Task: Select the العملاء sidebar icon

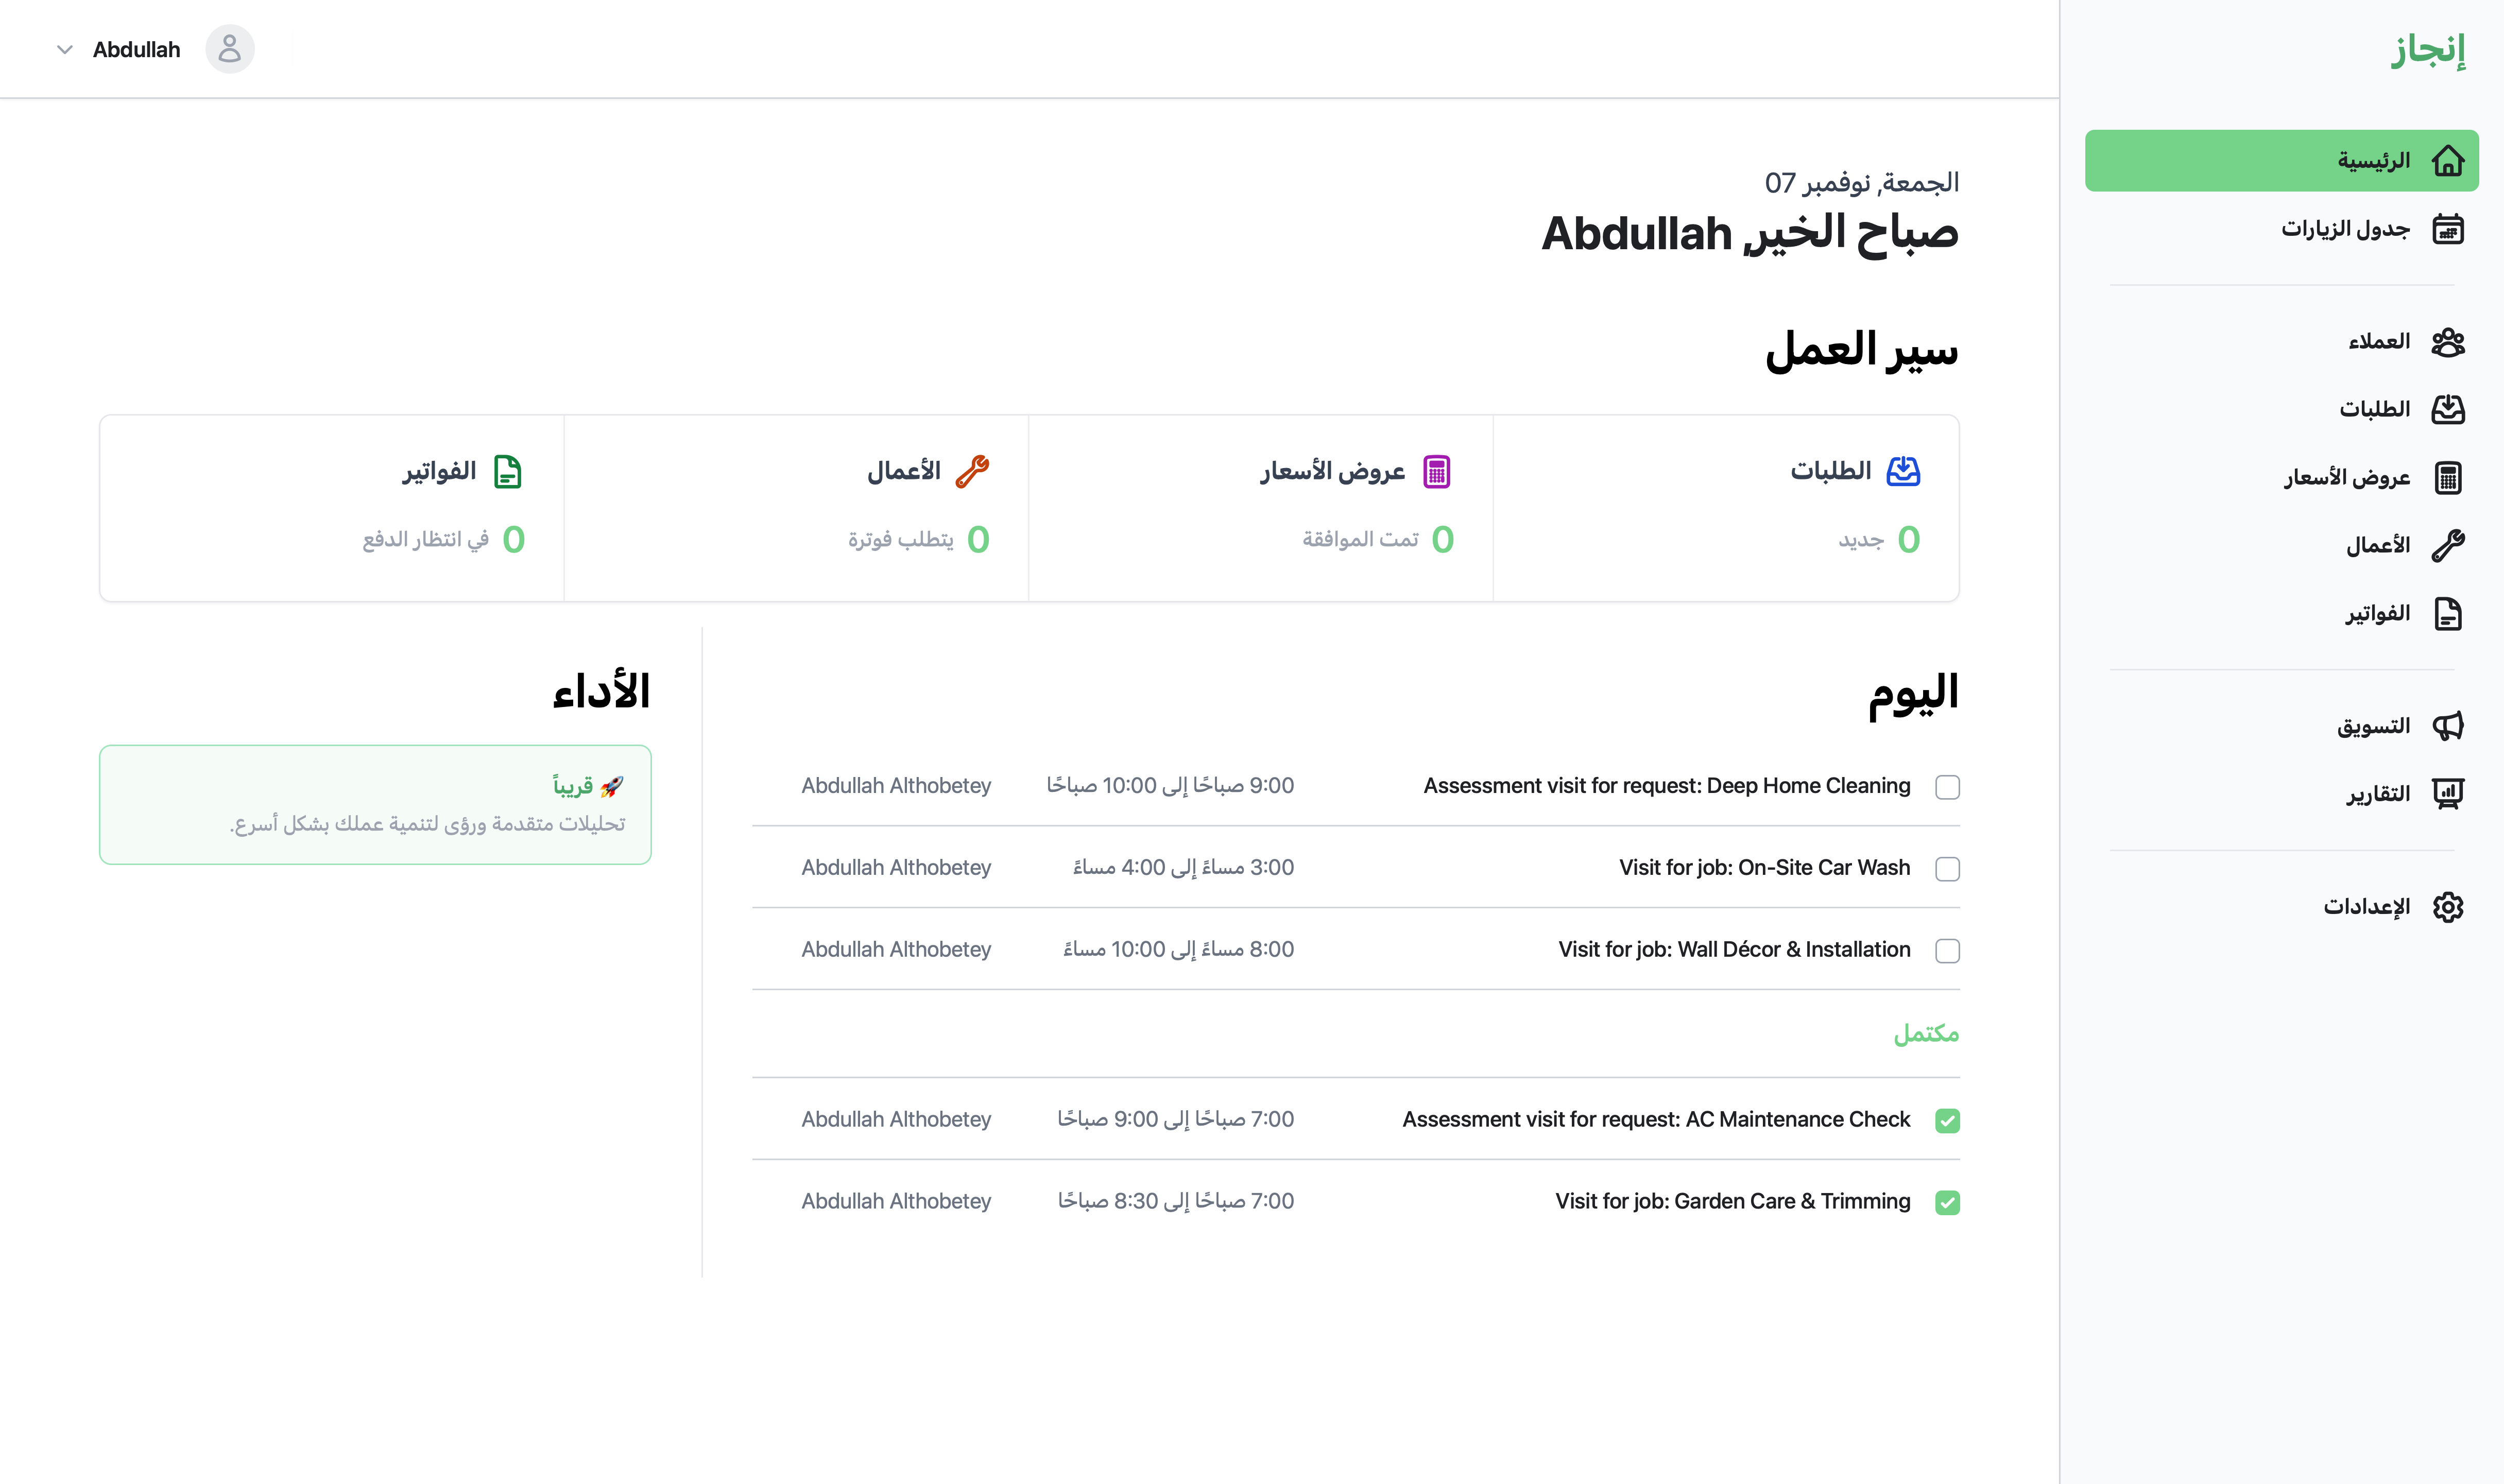Action: click(x=2448, y=341)
